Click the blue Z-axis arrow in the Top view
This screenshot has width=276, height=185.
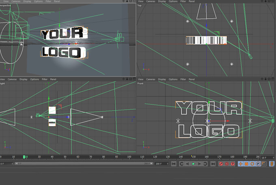coord(207,25)
